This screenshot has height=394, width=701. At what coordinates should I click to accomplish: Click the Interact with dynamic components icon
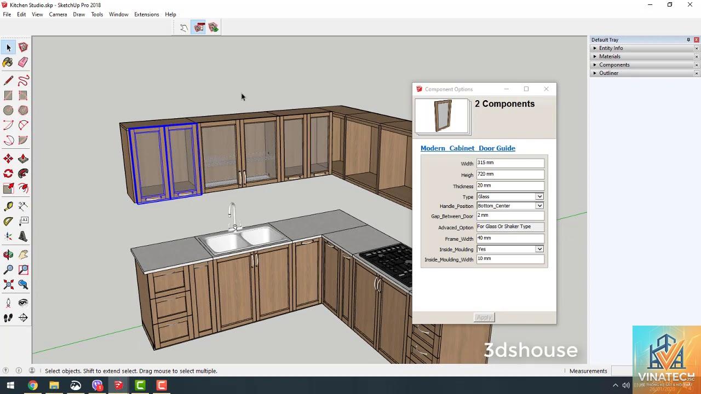[184, 27]
